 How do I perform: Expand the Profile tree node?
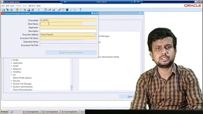pyautogui.click(x=11, y=60)
